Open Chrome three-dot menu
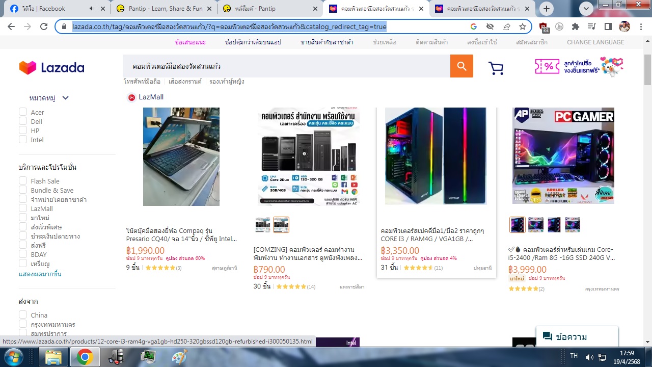652x367 pixels. (x=640, y=27)
